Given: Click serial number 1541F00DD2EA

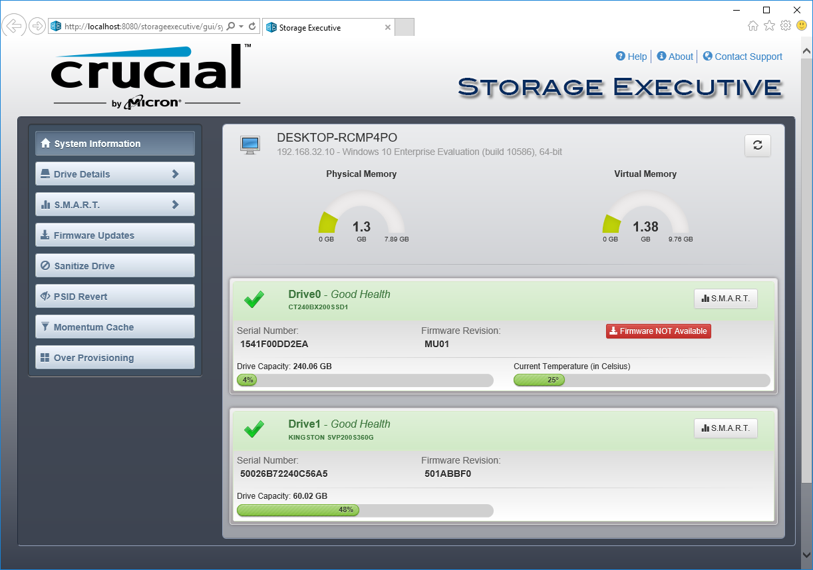Looking at the screenshot, I should (x=274, y=345).
